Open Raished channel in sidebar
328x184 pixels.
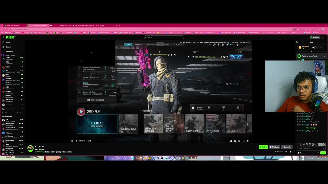(x=13, y=79)
